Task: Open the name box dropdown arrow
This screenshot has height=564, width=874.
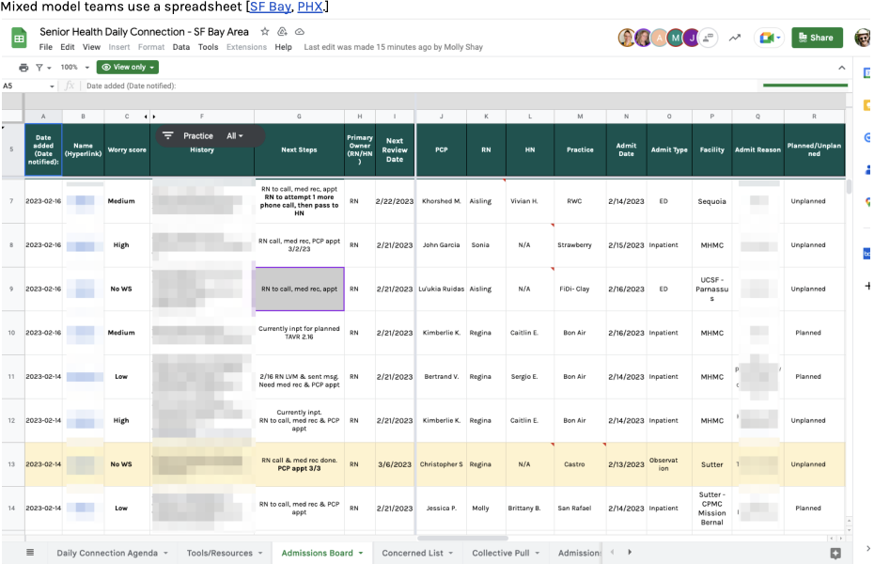Action: pyautogui.click(x=52, y=86)
